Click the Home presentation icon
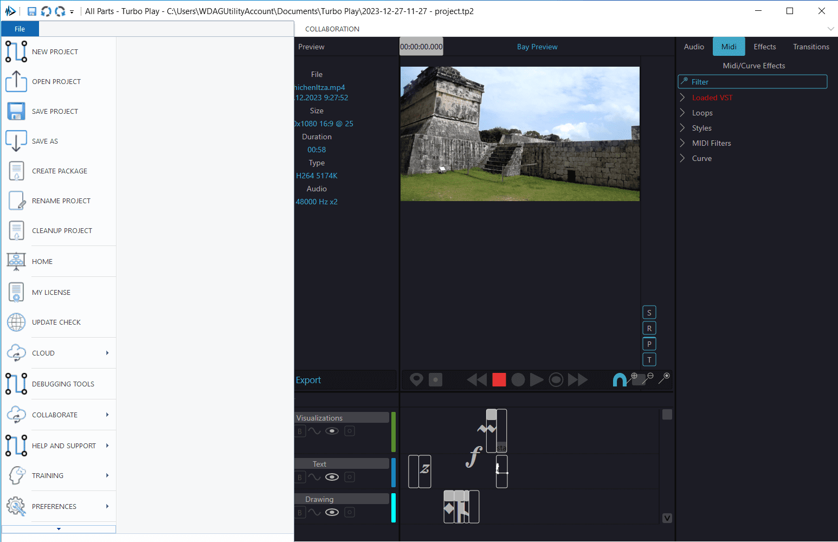The image size is (838, 542). click(16, 261)
